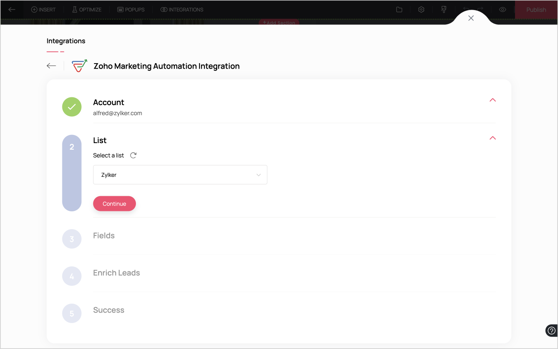Click the Account step heading
The height and width of the screenshot is (349, 558).
click(109, 102)
